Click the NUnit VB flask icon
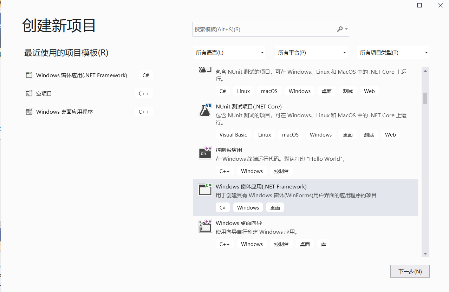 (x=205, y=110)
